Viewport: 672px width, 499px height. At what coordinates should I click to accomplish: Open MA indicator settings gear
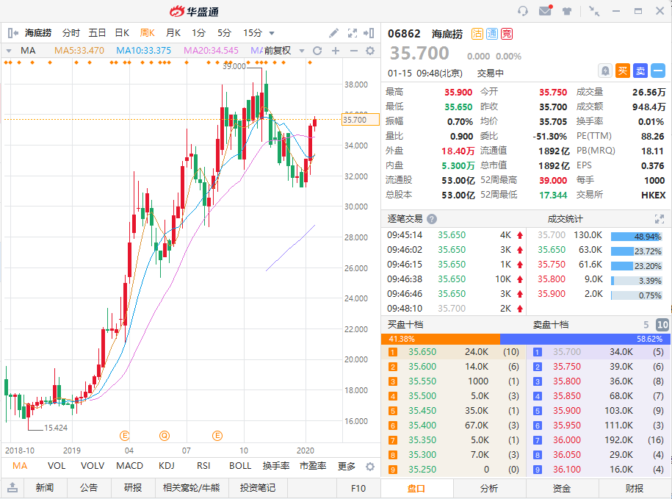tap(370, 51)
